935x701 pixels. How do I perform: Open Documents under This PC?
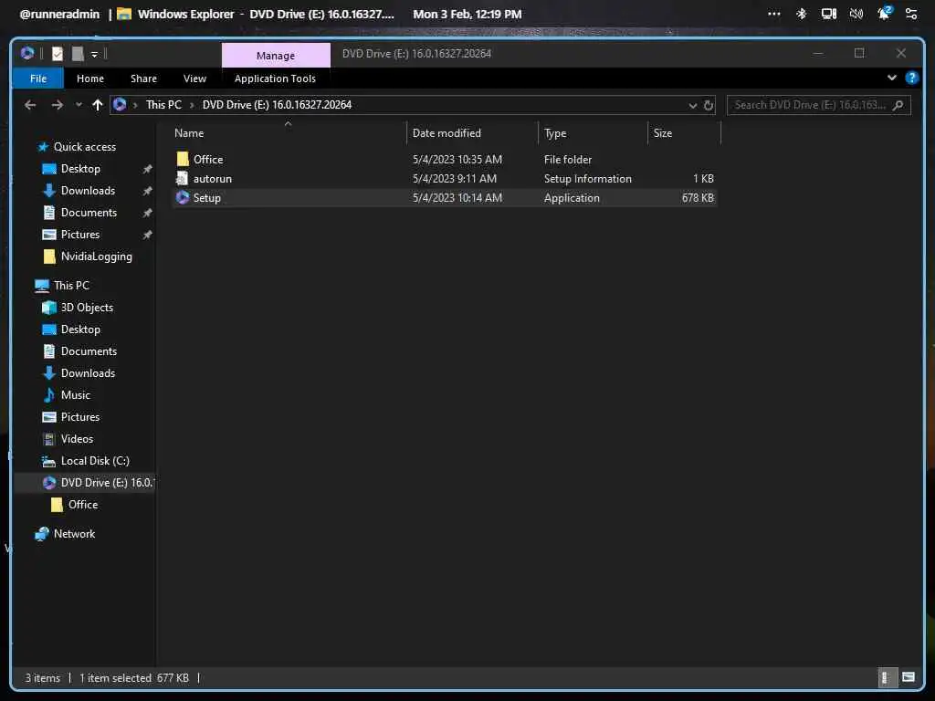89,351
